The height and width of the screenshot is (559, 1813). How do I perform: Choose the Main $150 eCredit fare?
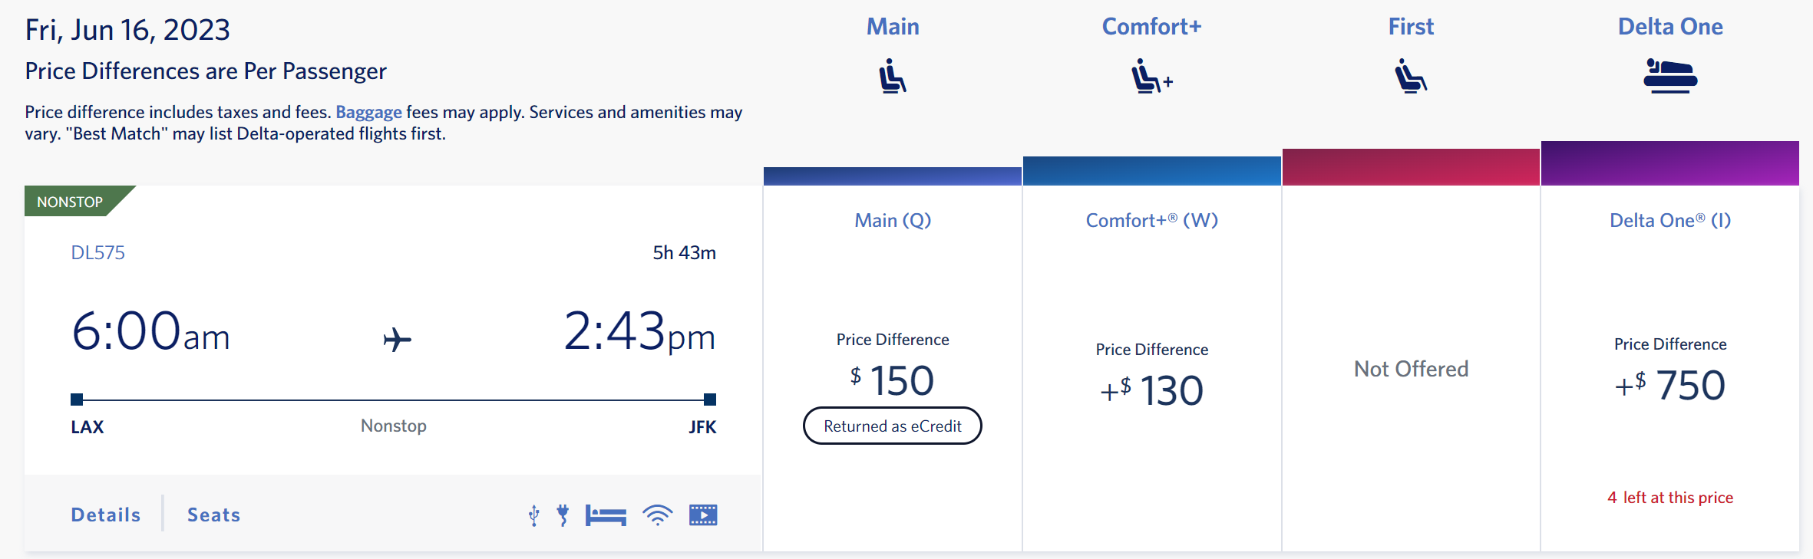(893, 381)
